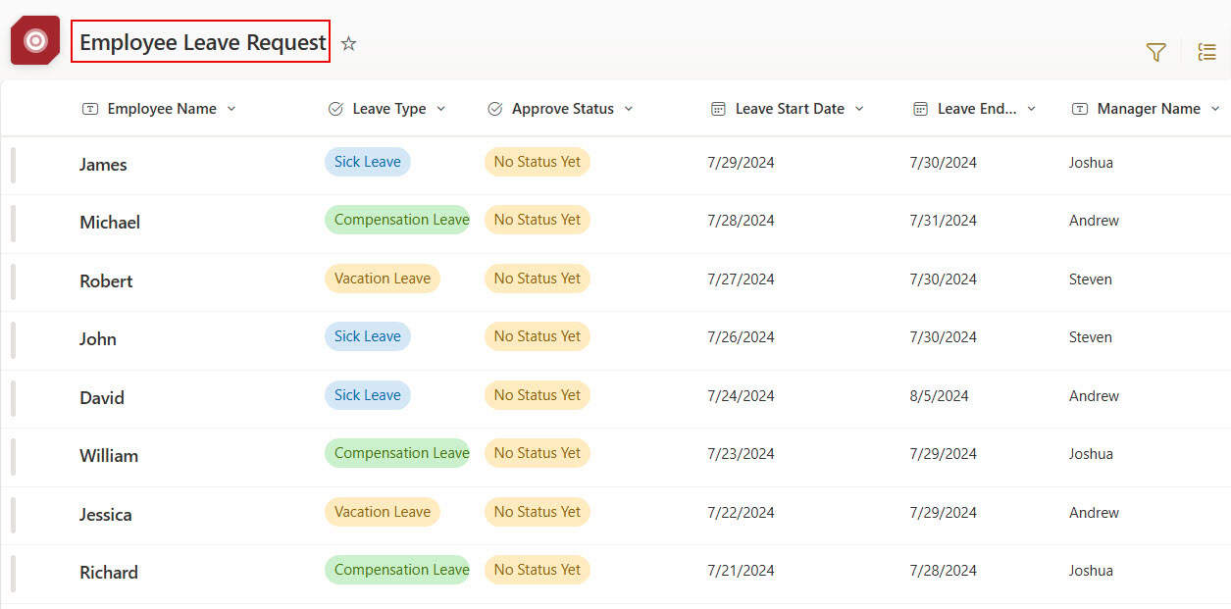Click manager Joshua in Richard's row

1091,571
